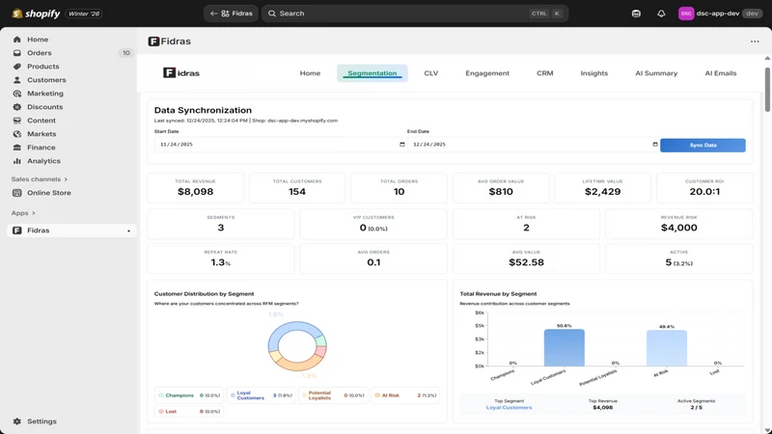Viewport: 772px width, 434px height.
Task: Open the CLV tab
Action: click(x=430, y=73)
